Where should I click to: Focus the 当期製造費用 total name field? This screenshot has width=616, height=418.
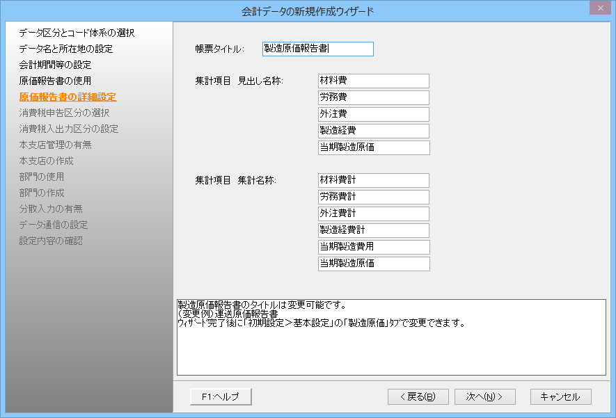click(x=373, y=247)
